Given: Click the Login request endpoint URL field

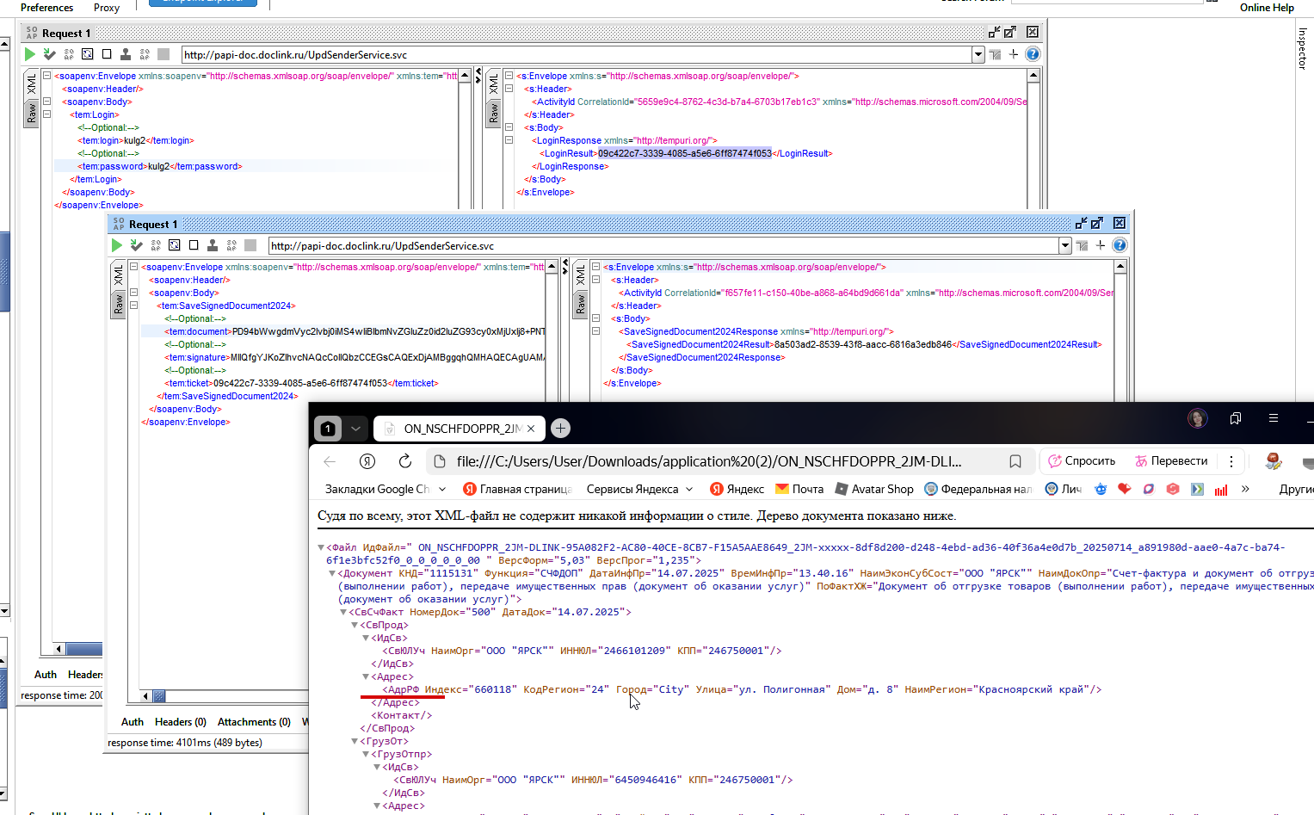Looking at the screenshot, I should tap(577, 54).
